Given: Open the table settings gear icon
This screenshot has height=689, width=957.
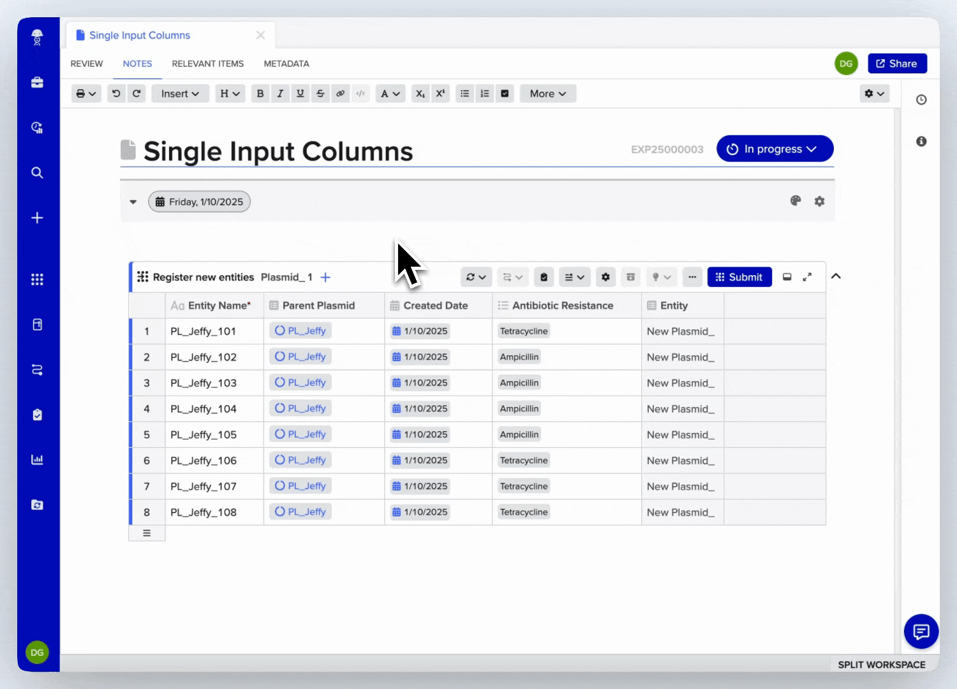Looking at the screenshot, I should click(605, 277).
